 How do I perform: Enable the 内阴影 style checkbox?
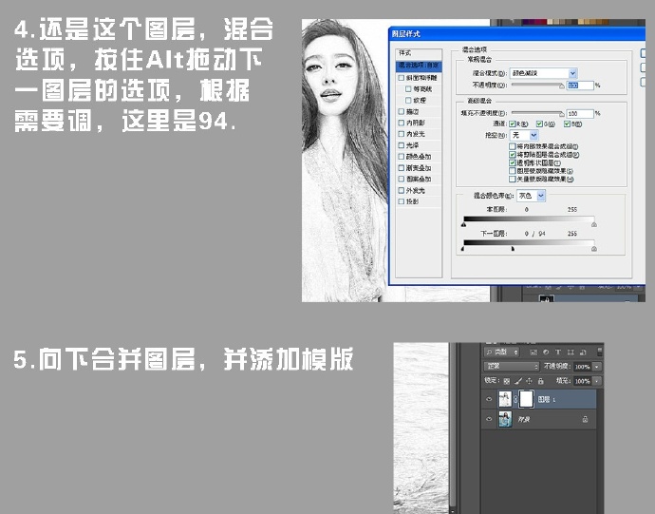click(x=402, y=123)
